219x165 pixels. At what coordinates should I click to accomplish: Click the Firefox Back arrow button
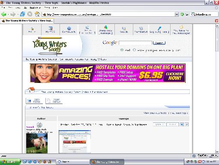4,14
